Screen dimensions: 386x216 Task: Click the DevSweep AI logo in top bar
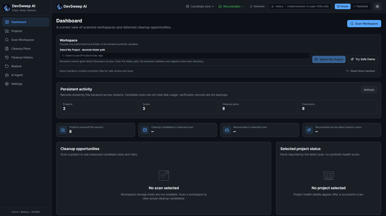pos(59,7)
